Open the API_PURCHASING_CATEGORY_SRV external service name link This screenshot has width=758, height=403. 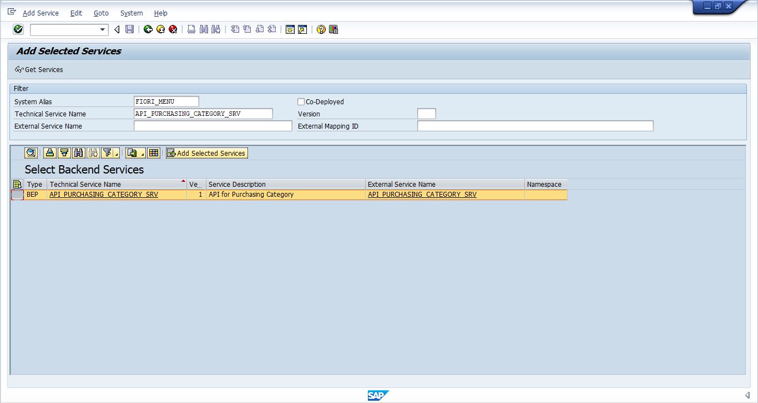422,195
